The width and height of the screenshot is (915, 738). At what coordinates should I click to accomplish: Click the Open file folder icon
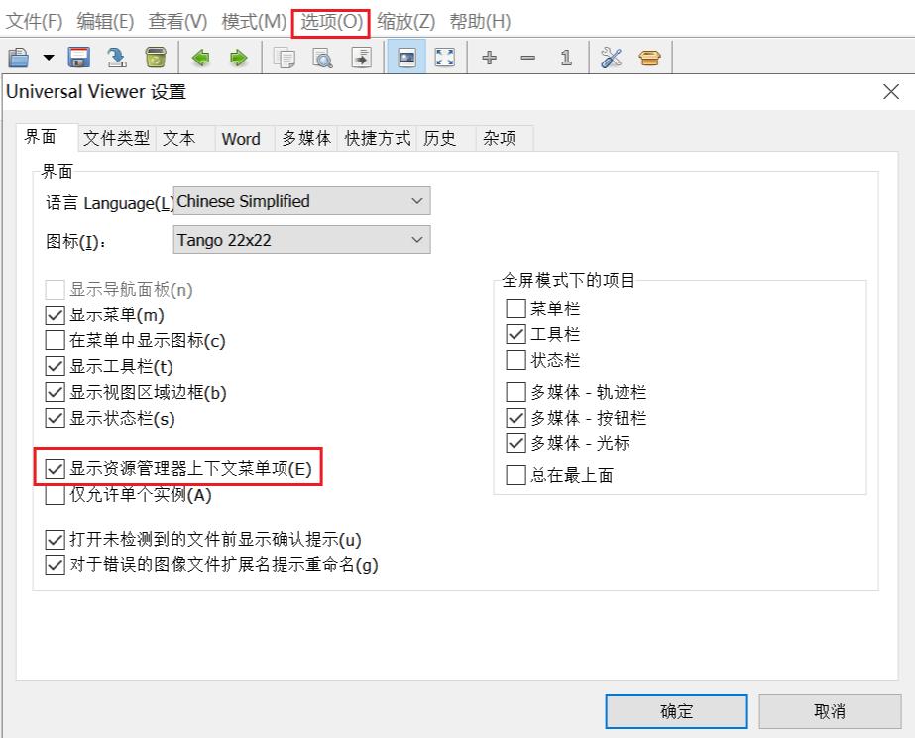[x=19, y=58]
